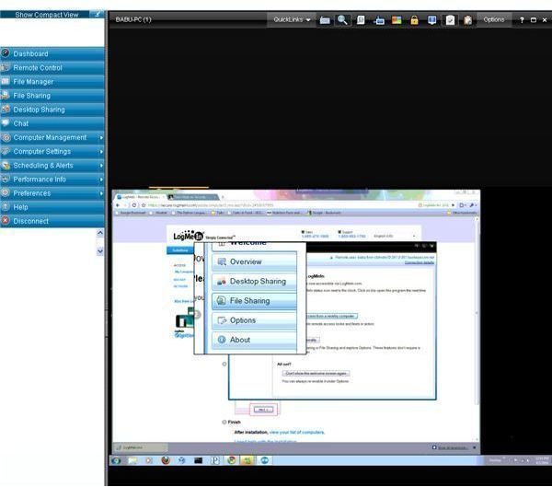This screenshot has width=552, height=487.
Task: Click the keyboard icon in remote toolbar
Action: (325, 20)
